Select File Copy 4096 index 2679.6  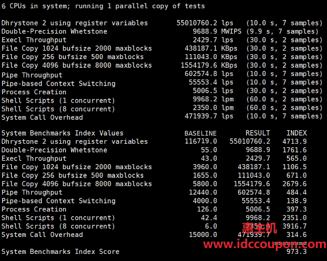pos(295,184)
